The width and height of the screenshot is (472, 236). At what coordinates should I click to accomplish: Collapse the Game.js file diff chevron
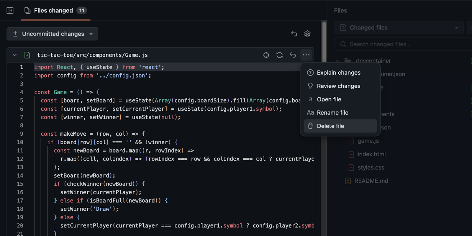[14, 55]
